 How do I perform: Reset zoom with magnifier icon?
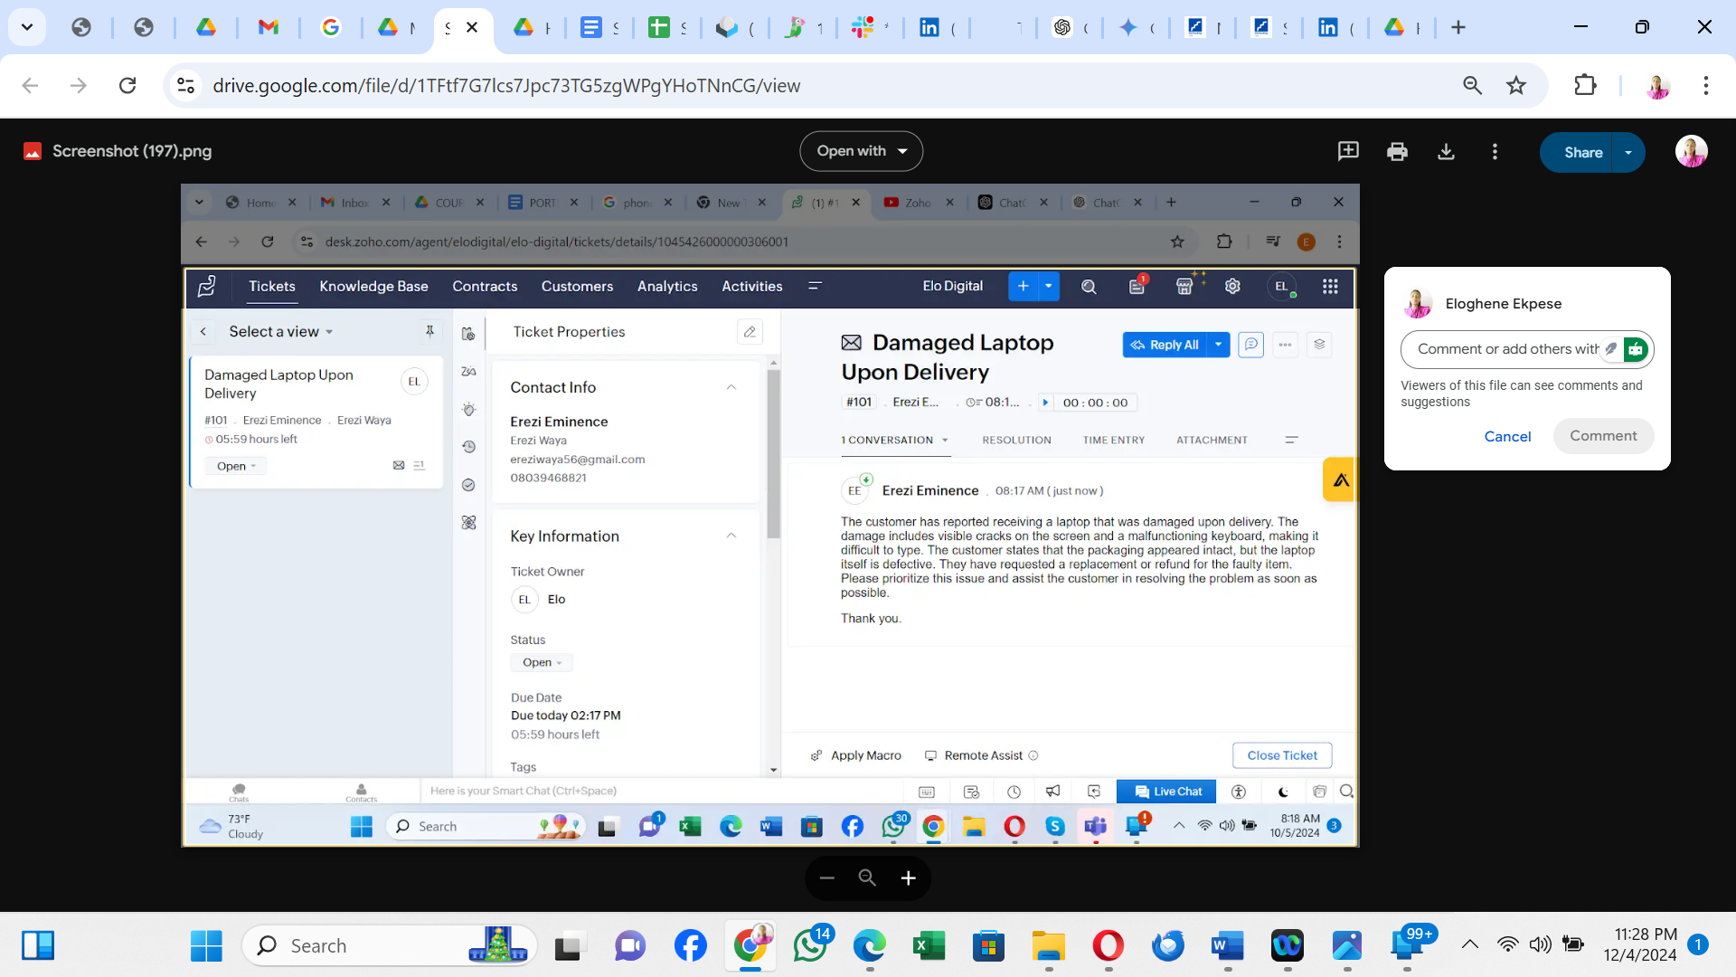[867, 877]
